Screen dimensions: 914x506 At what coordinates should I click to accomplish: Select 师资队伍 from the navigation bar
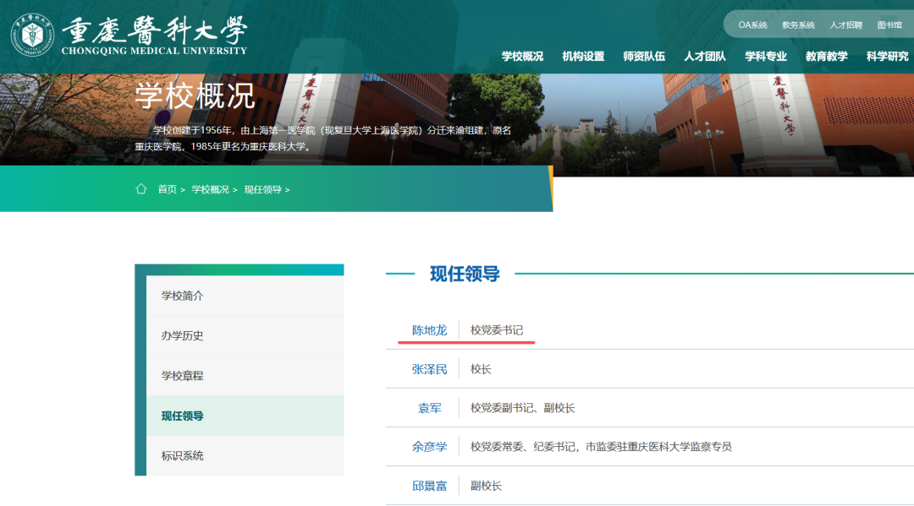[x=643, y=56]
